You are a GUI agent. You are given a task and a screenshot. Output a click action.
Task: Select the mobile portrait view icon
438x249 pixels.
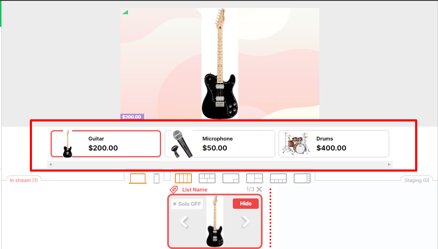tap(156, 179)
